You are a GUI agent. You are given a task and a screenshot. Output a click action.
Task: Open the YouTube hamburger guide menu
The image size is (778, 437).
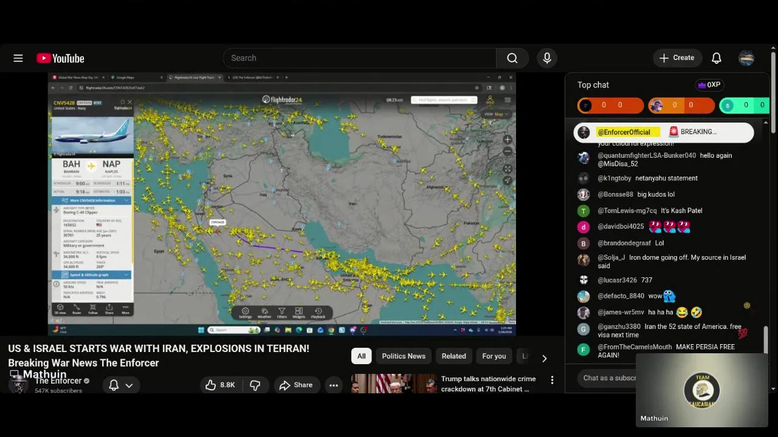coord(18,58)
